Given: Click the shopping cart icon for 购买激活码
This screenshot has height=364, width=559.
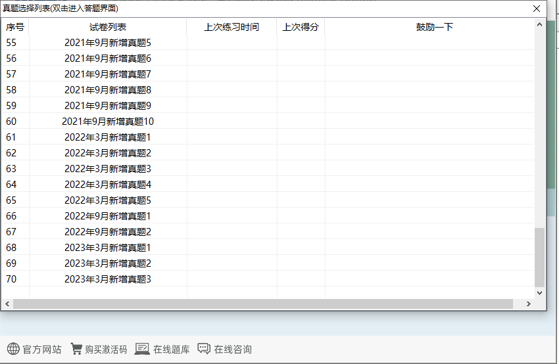Looking at the screenshot, I should (76, 349).
